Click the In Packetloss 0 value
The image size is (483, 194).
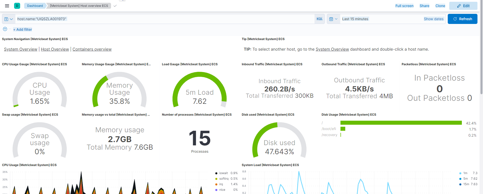[x=439, y=89]
